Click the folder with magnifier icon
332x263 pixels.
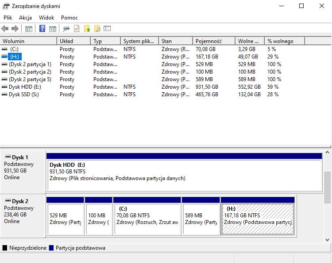[97, 29]
